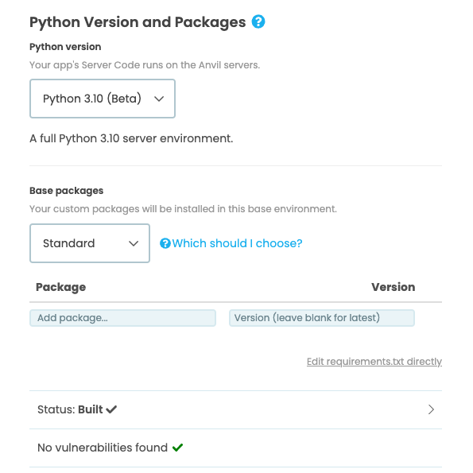Click the green checkmark beside No vulnerabilities found
This screenshot has height=473, width=473.
click(178, 448)
